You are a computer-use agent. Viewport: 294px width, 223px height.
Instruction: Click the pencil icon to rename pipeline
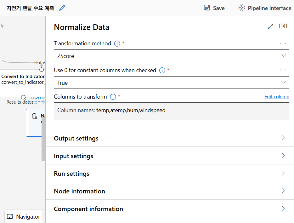(62, 8)
